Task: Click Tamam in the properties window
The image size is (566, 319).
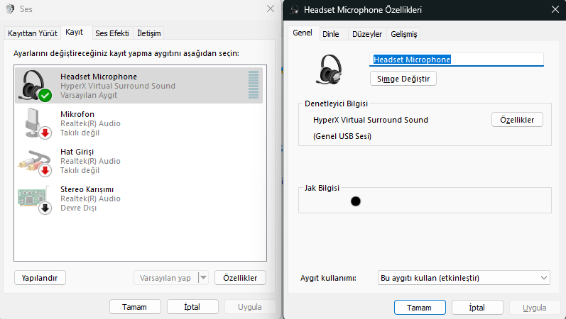Action: click(x=420, y=308)
